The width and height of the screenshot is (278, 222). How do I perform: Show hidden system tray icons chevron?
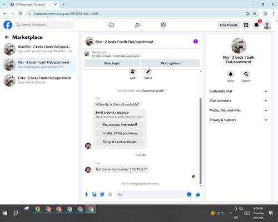pos(230,213)
